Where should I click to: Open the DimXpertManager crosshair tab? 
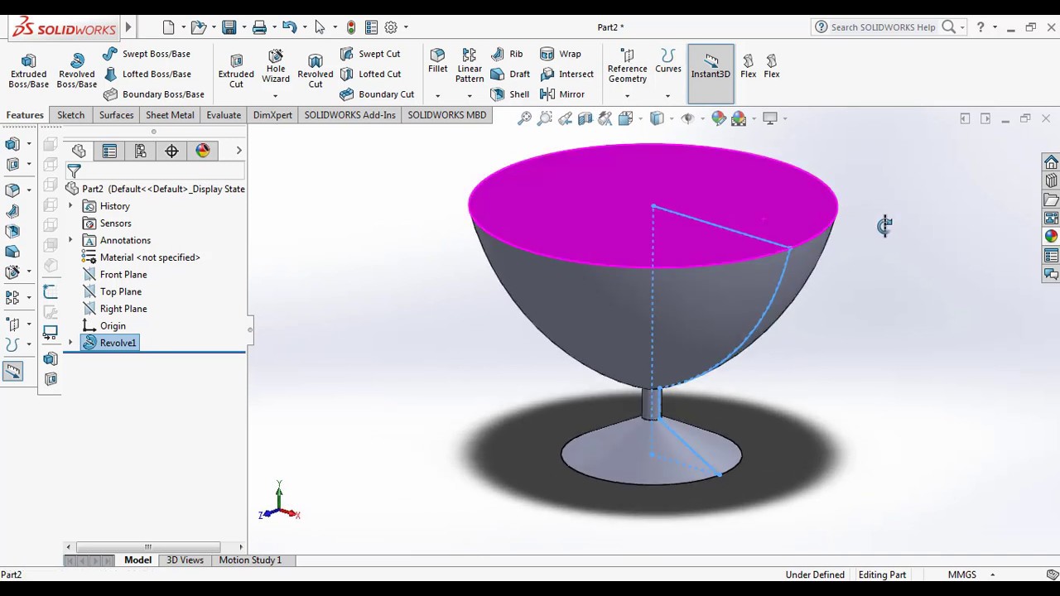171,151
